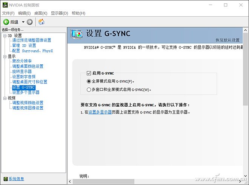The width and height of the screenshot is (249, 185).
Task: Collapse the 显示 tree node
Action: pos(5,56)
